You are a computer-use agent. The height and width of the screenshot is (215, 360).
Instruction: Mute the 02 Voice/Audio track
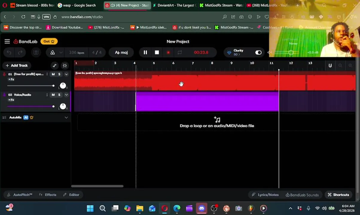tap(53, 95)
